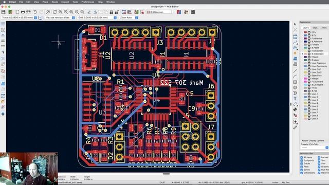Screen dimensions: 329x185
Task: Select the Measure ruler tool
Action: (x=295, y=127)
